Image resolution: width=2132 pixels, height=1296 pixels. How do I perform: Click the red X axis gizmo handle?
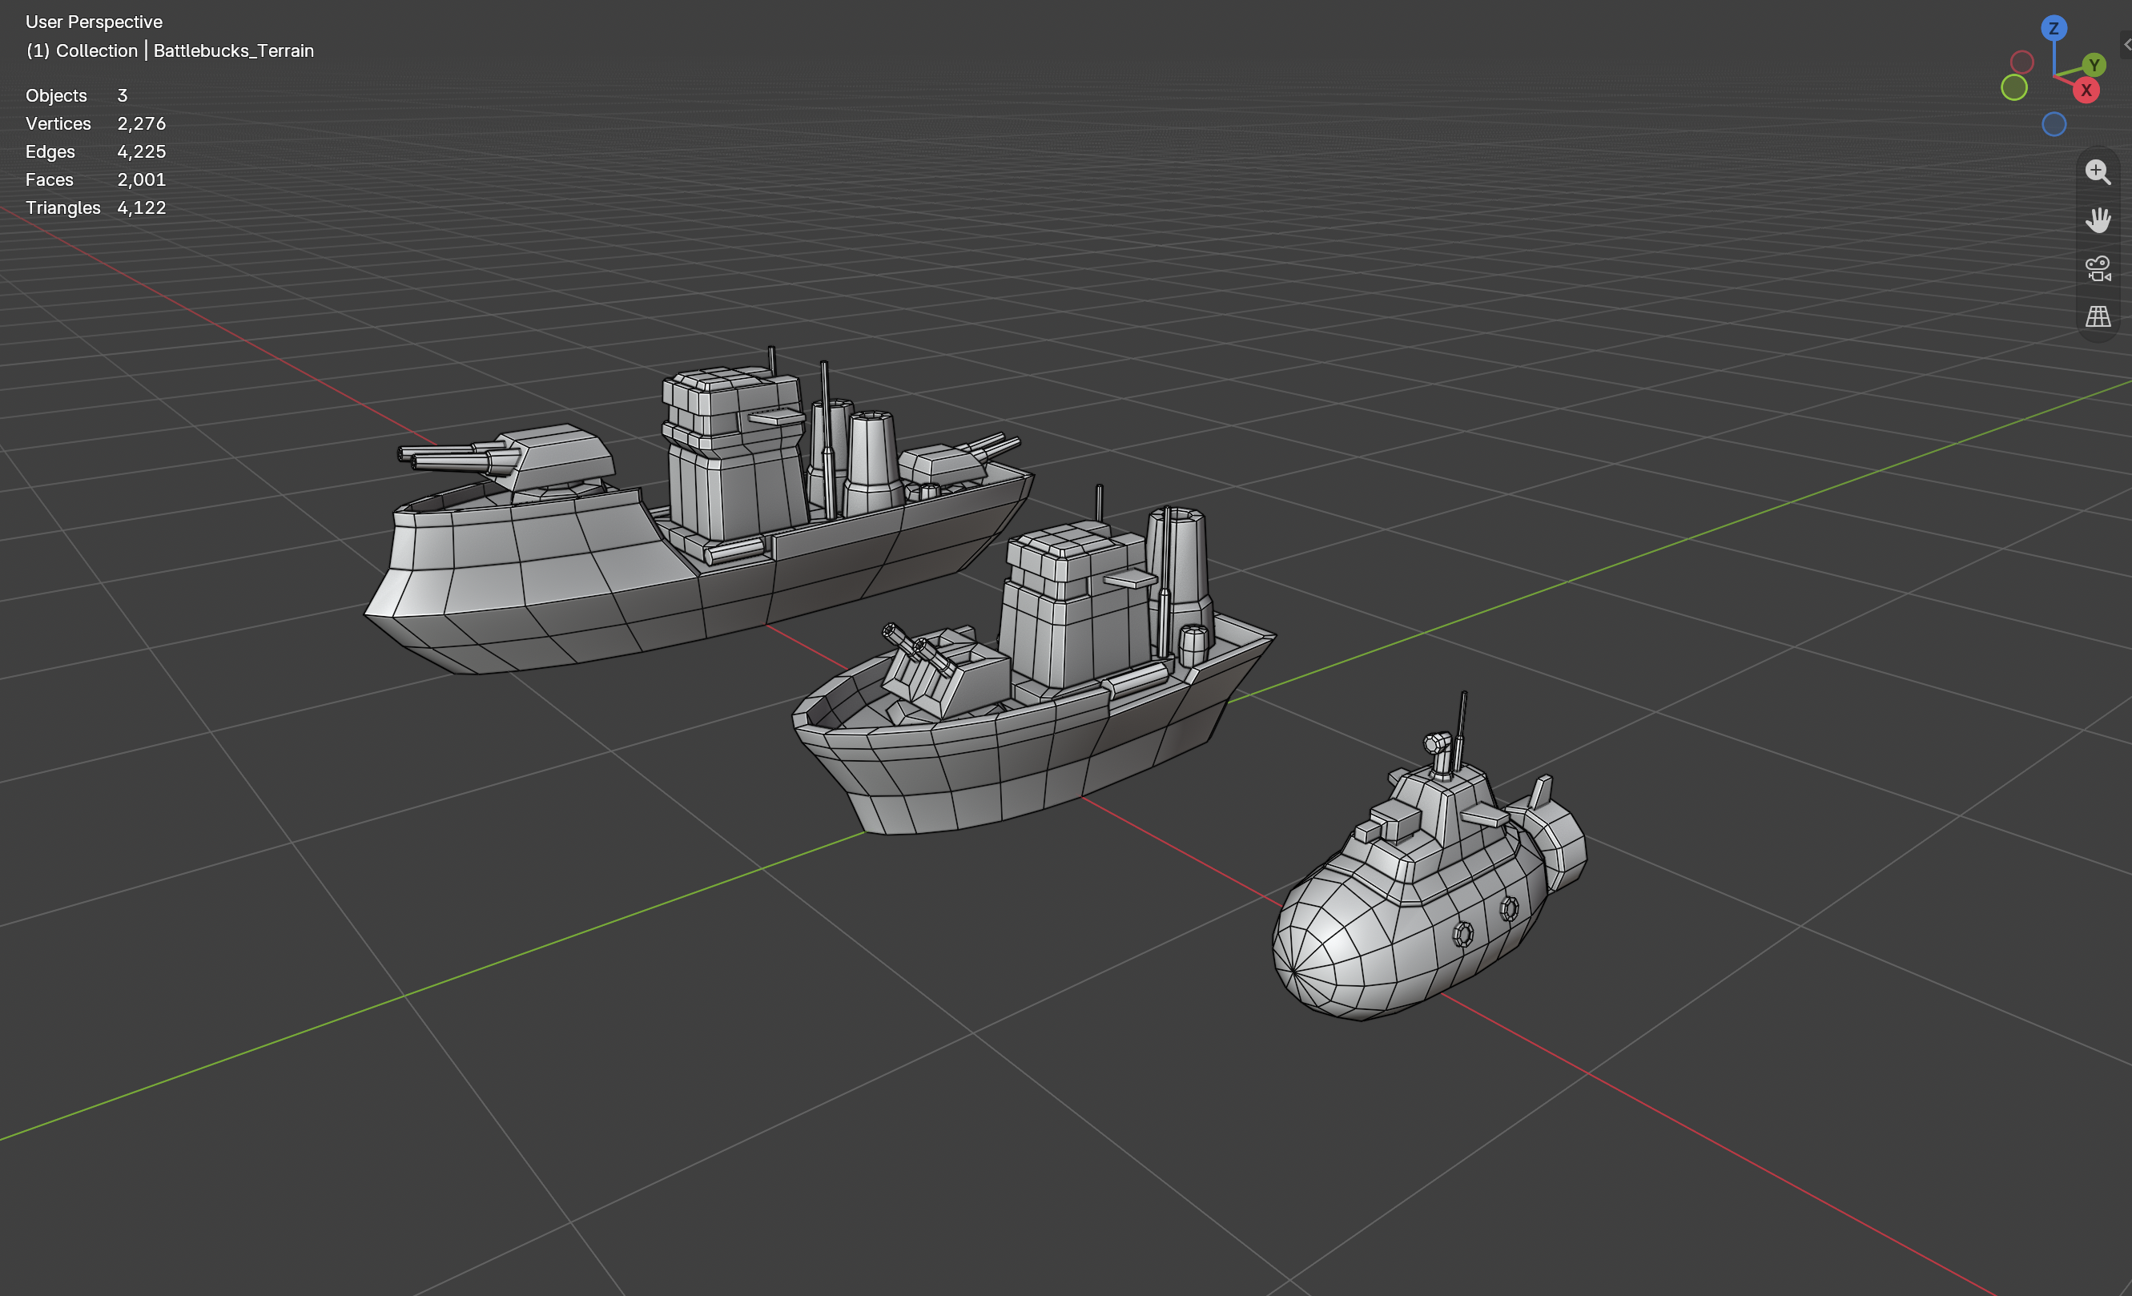point(2086,90)
